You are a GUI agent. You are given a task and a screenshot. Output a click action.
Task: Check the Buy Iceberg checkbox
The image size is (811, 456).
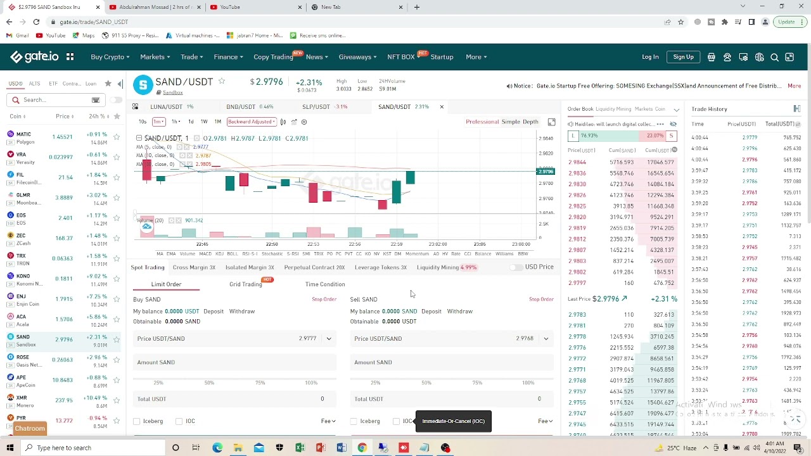tap(137, 421)
